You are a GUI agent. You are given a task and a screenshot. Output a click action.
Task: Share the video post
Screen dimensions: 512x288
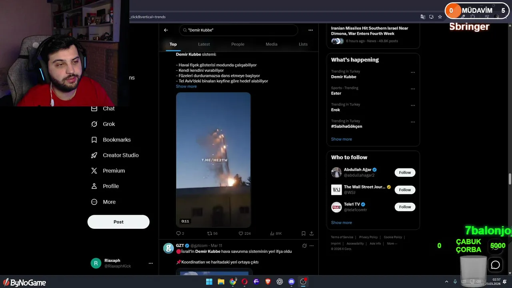312,233
